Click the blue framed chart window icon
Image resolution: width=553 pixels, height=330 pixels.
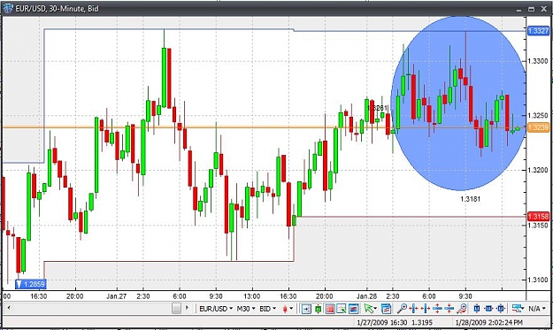point(353,309)
